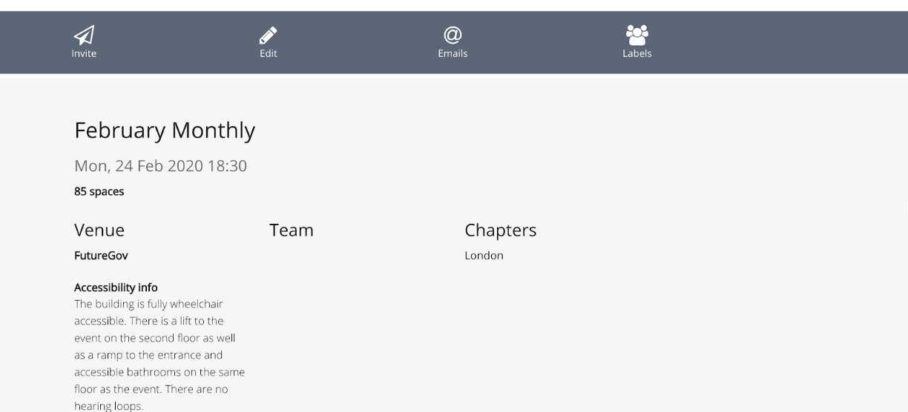This screenshot has height=412, width=908.
Task: Select the "Invite" text in toolbar
Action: [x=84, y=53]
